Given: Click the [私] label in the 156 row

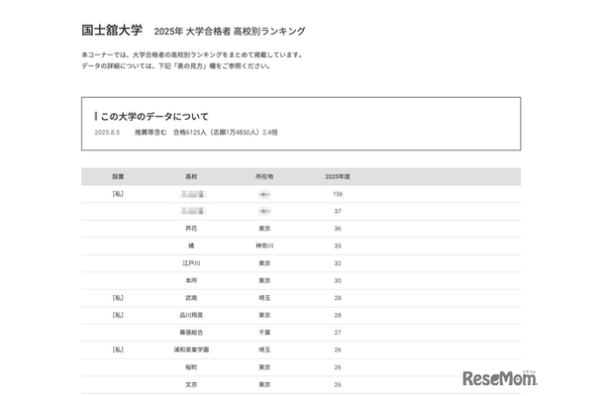Looking at the screenshot, I should tap(118, 194).
